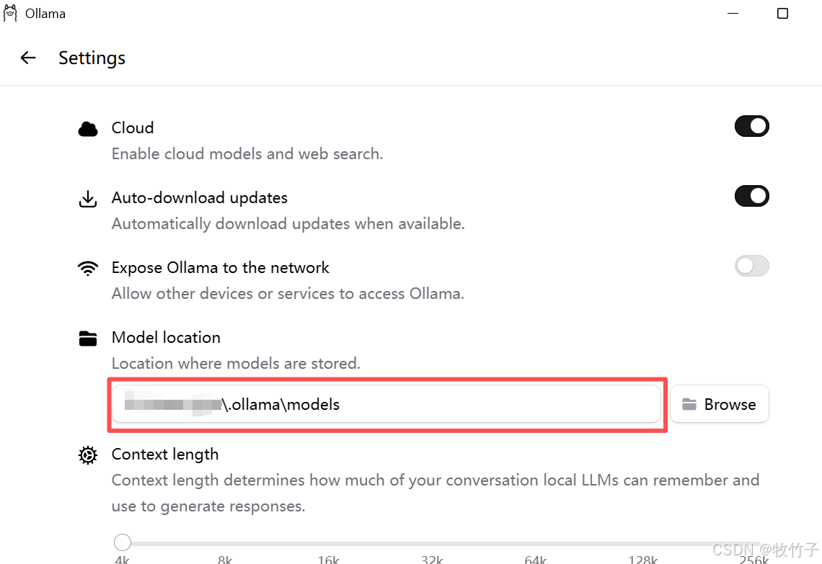Minimize the Ollama window

[733, 13]
